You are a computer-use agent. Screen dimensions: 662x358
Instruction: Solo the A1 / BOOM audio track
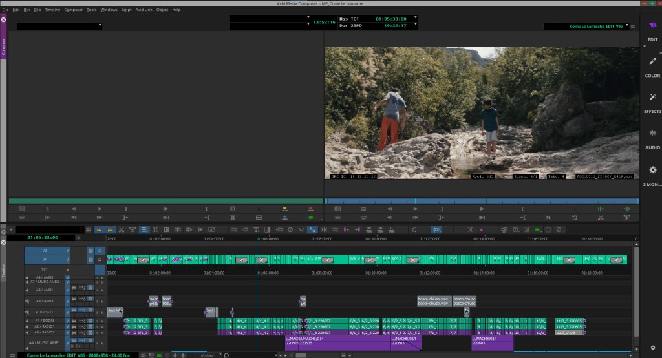click(x=98, y=321)
